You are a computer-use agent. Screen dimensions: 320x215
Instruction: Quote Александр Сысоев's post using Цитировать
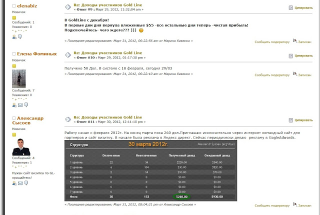click(x=300, y=120)
